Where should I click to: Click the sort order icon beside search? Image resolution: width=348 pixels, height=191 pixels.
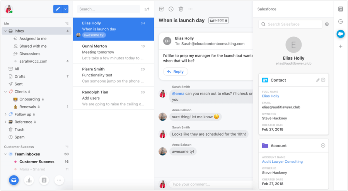[147, 9]
